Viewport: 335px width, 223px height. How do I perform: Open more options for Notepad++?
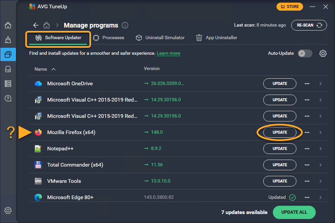[307, 149]
